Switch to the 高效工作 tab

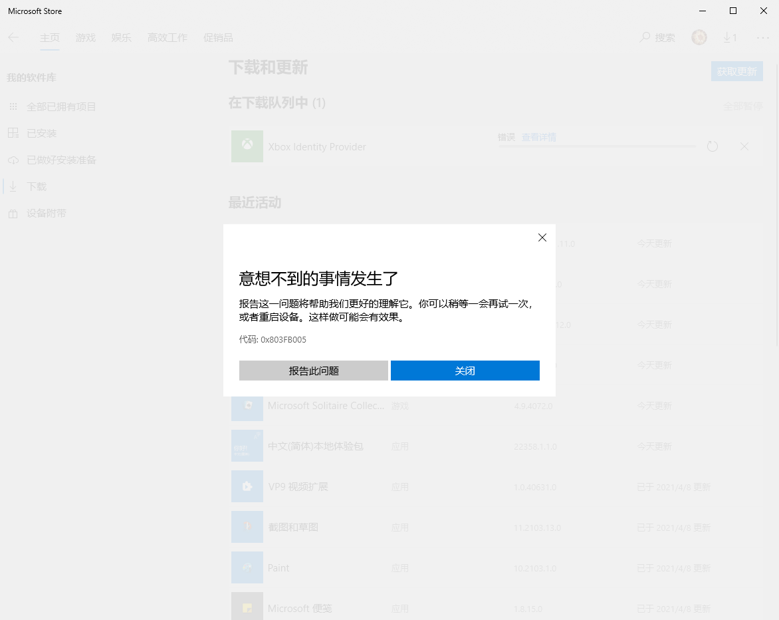tap(167, 37)
